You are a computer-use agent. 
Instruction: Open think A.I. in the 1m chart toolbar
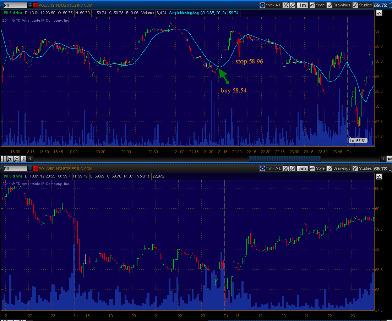click(x=271, y=5)
